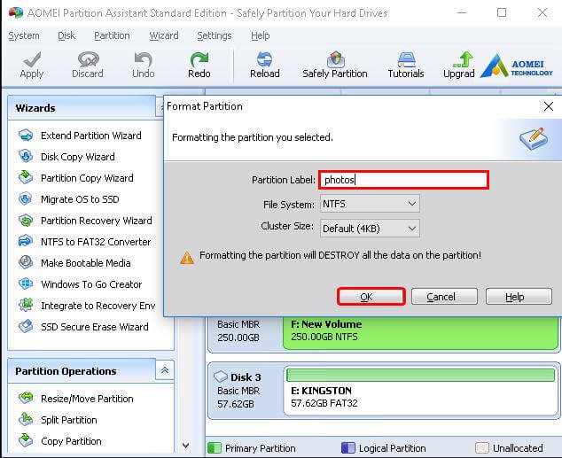Open the Wizard menu
Viewport: 562px width, 458px height.
[164, 35]
